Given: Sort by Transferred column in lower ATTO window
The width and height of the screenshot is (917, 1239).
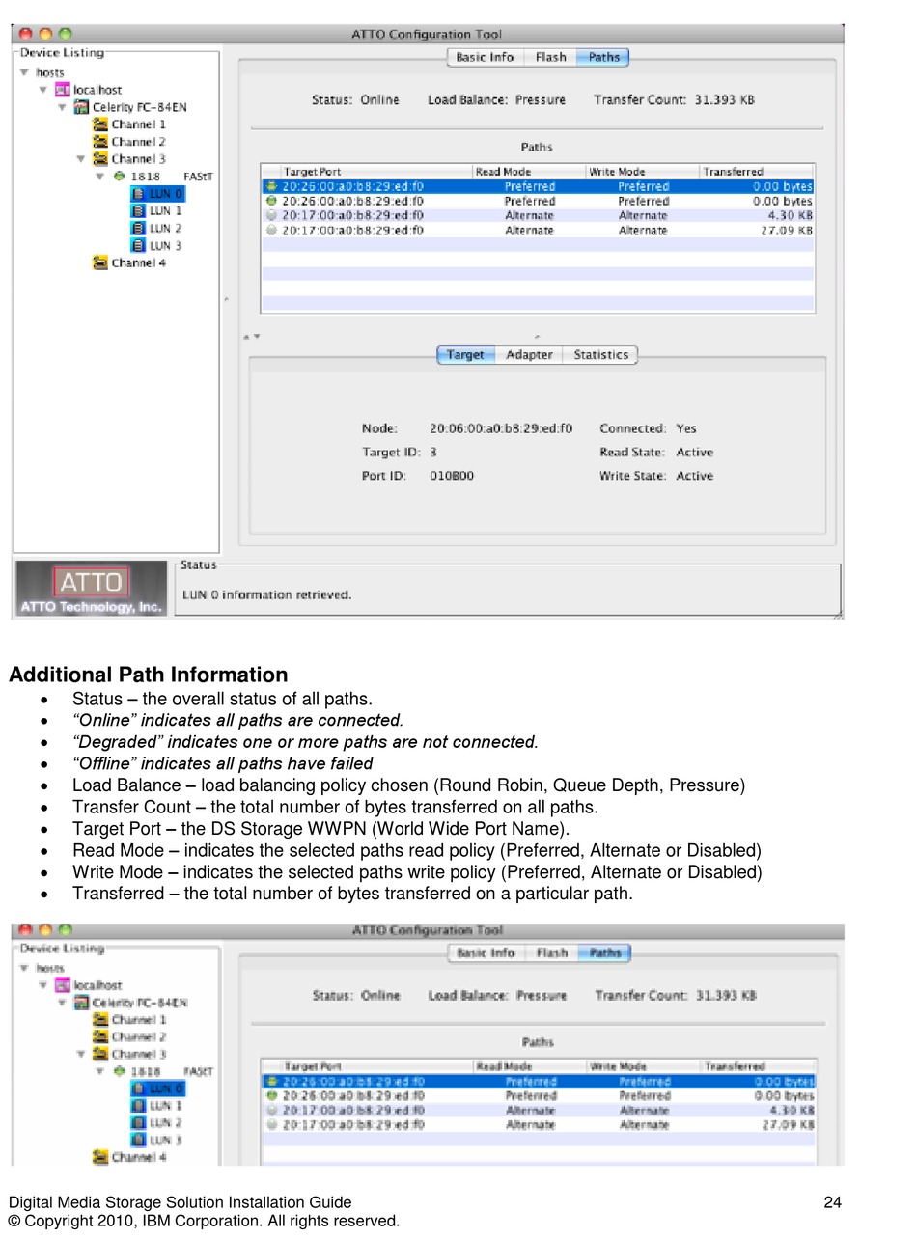Looking at the screenshot, I should pyautogui.click(x=759, y=1066).
